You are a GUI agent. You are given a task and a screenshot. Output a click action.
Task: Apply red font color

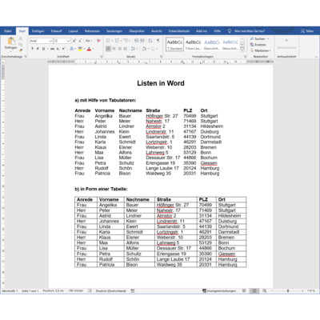pos(89,49)
